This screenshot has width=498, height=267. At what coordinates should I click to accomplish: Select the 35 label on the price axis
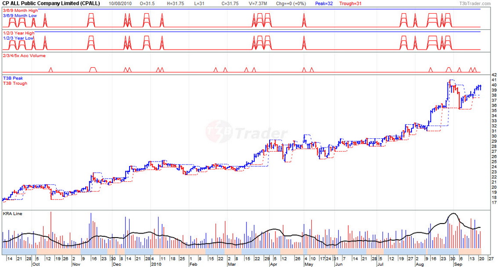[x=494, y=111]
